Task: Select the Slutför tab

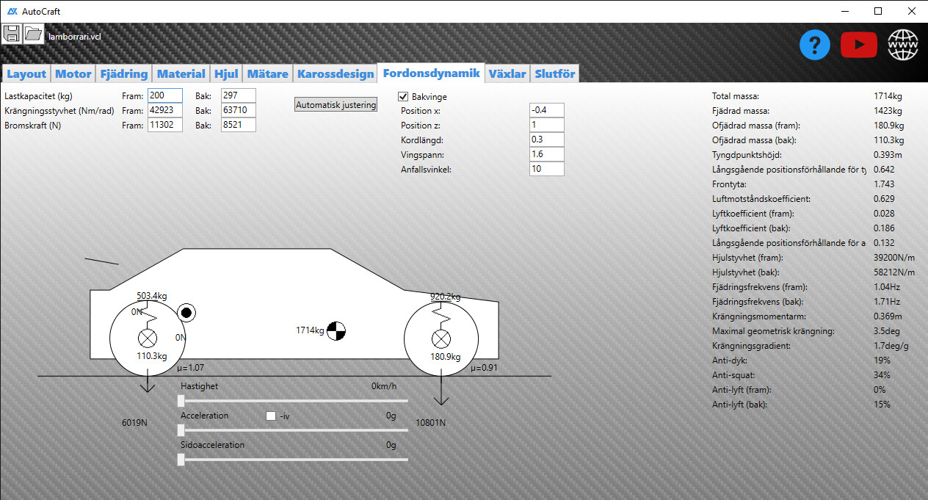Action: [x=555, y=73]
